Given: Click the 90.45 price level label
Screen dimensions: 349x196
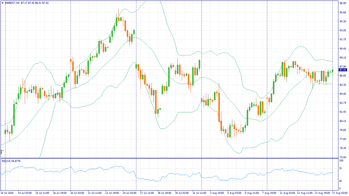Looking at the screenshot, I should [x=343, y=48].
